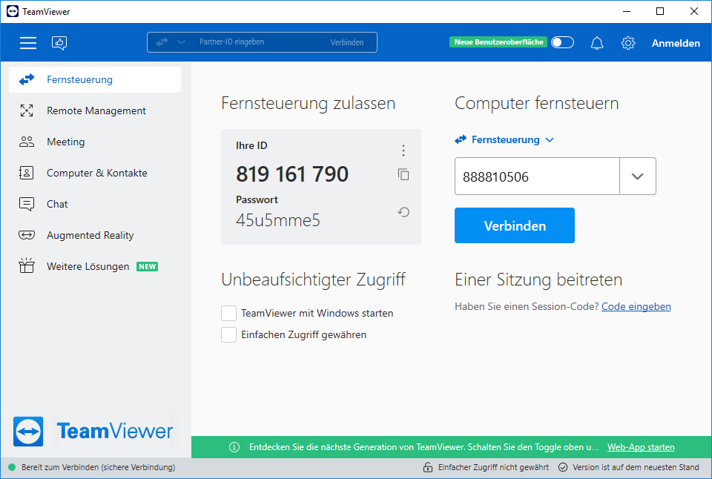Open the three-dot options for Ihre ID
712x479 pixels.
403,151
